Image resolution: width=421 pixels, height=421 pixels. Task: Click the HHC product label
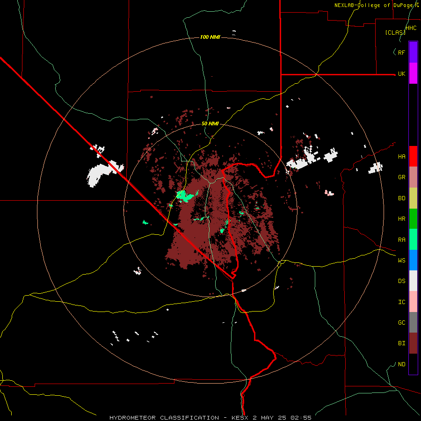tap(411, 28)
